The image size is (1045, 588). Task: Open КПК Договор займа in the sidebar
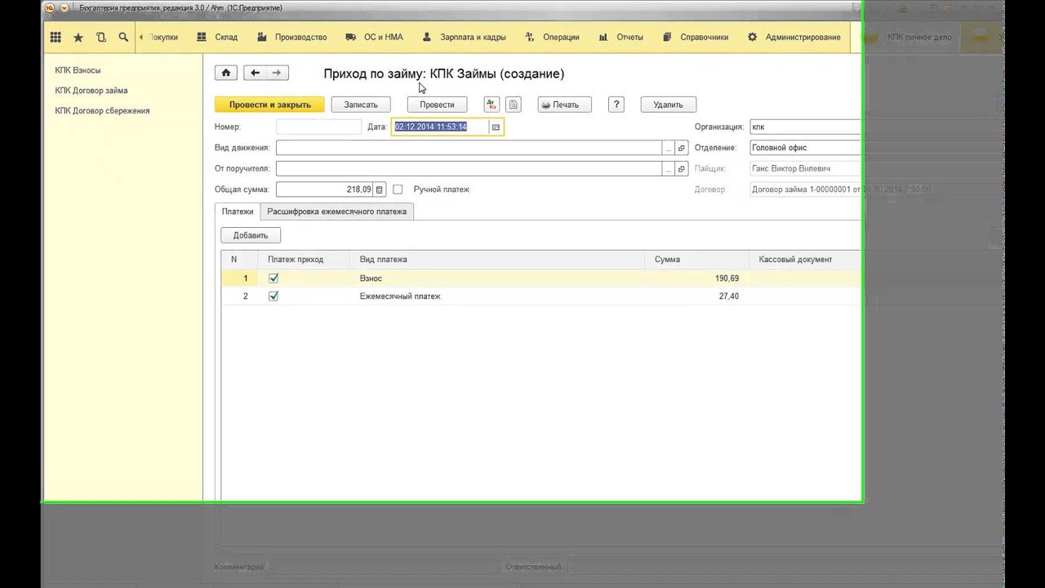point(91,91)
